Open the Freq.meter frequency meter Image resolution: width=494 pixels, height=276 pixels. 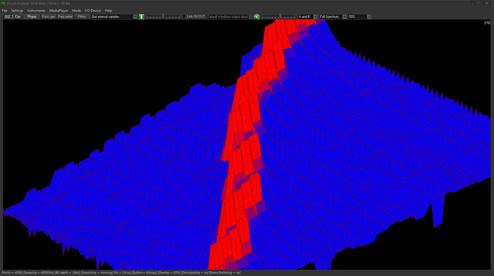65,17
